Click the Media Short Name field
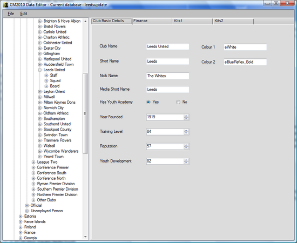 [x=167, y=90]
